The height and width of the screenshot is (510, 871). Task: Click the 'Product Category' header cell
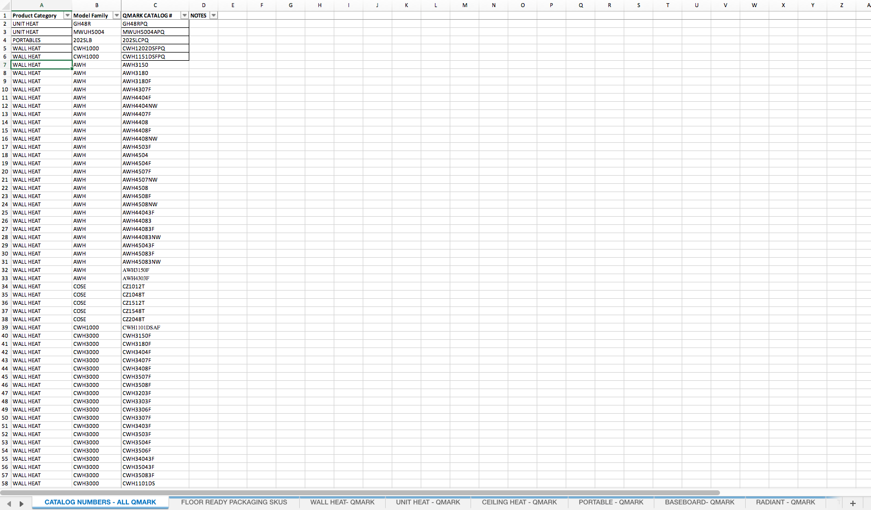42,15
